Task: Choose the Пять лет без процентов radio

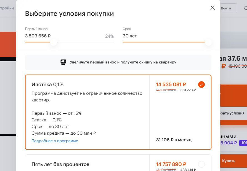Action: [x=201, y=164]
